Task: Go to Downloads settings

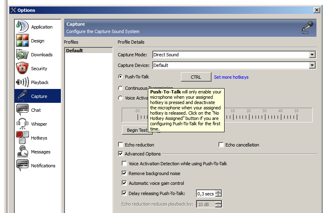Action: pyautogui.click(x=38, y=55)
